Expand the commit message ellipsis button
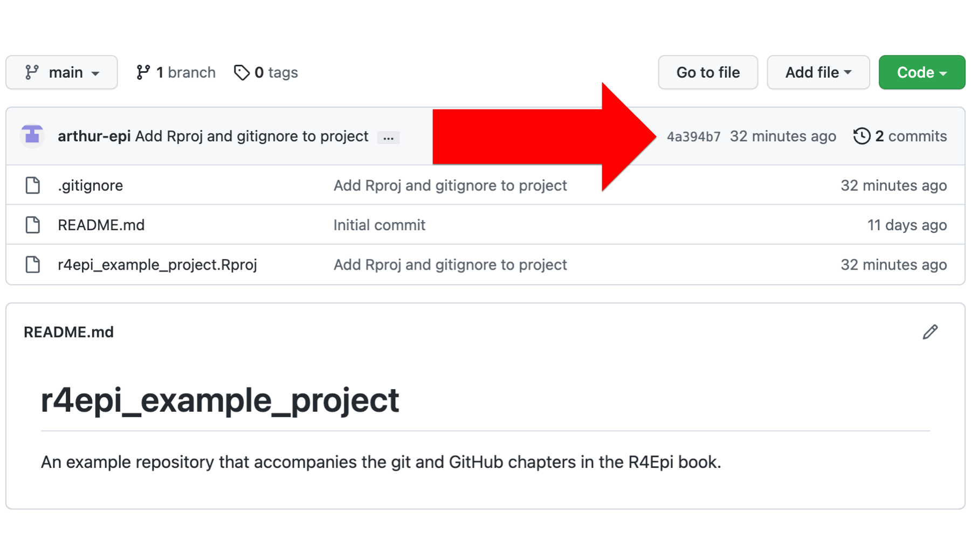 pyautogui.click(x=388, y=137)
